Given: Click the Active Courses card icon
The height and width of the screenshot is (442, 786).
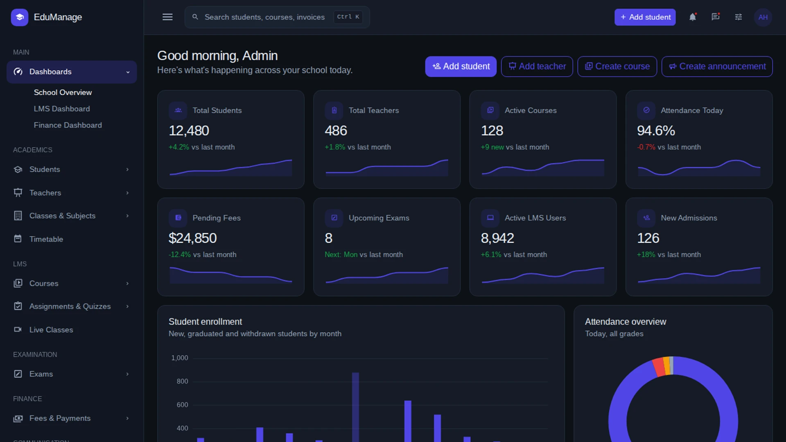Looking at the screenshot, I should (x=490, y=110).
